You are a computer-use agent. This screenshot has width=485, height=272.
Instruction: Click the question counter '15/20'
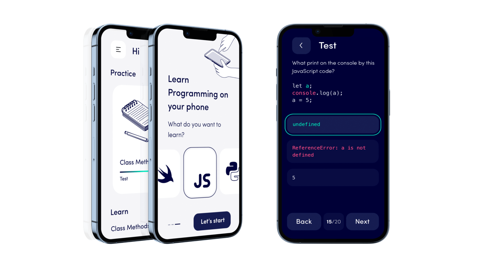(x=333, y=222)
